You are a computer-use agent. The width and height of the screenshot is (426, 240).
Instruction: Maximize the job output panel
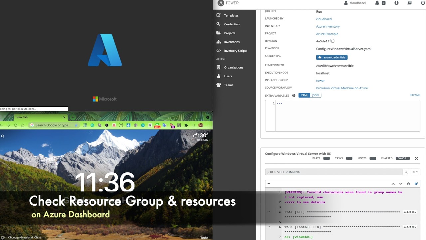pos(417,159)
